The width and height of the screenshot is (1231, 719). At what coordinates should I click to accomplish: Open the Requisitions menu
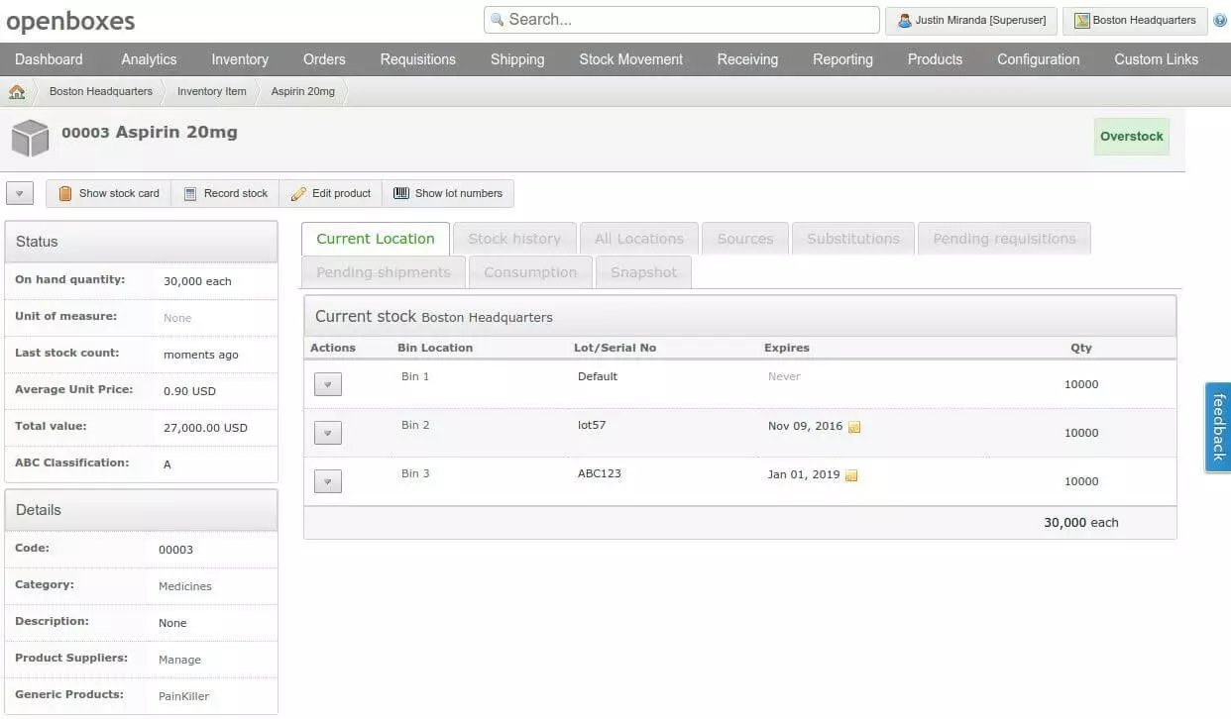coord(418,59)
